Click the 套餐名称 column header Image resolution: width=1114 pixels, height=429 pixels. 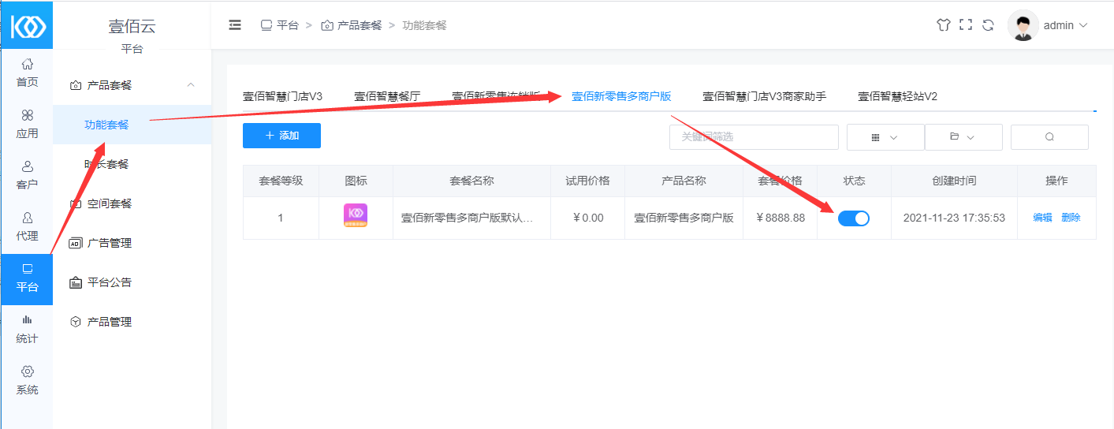coord(471,181)
